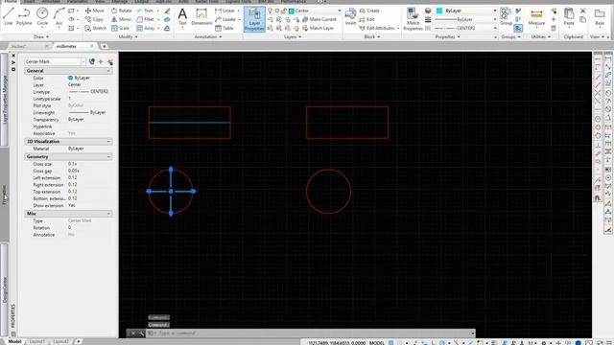This screenshot has height=345, width=614.
Task: Switch to the Model layout tab
Action: 15,341
